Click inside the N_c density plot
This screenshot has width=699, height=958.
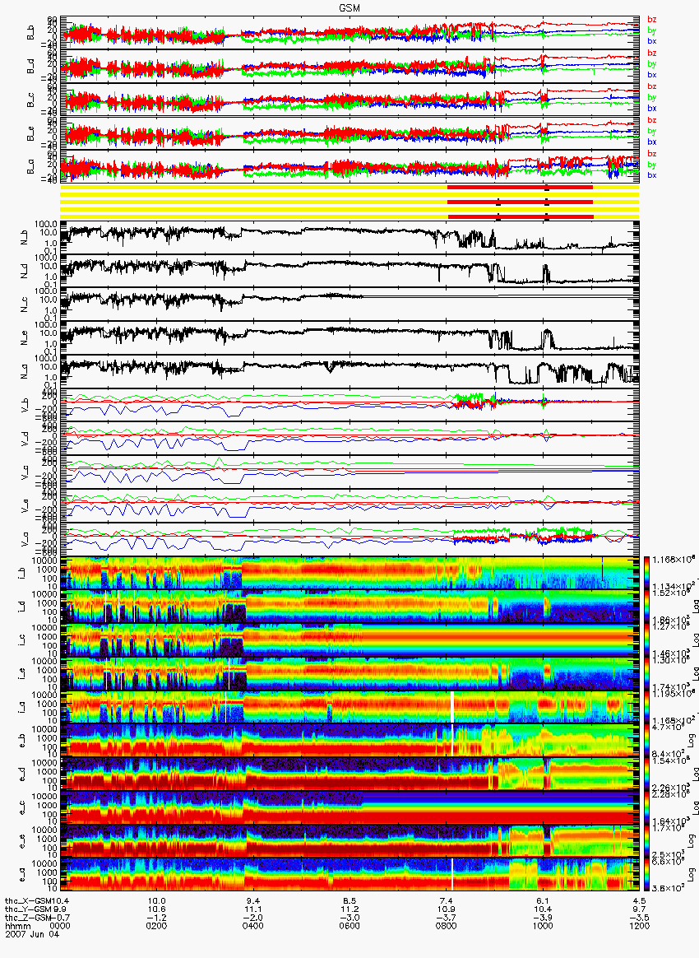coord(349,305)
